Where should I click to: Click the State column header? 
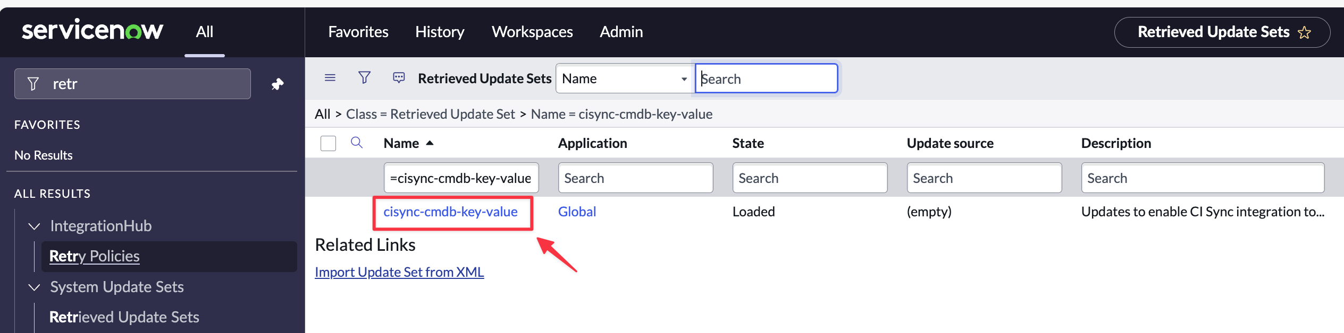[748, 143]
